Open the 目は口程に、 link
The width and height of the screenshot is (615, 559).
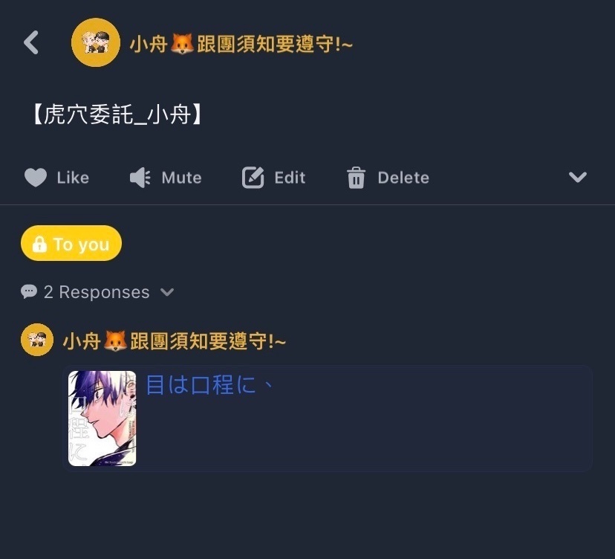(209, 384)
